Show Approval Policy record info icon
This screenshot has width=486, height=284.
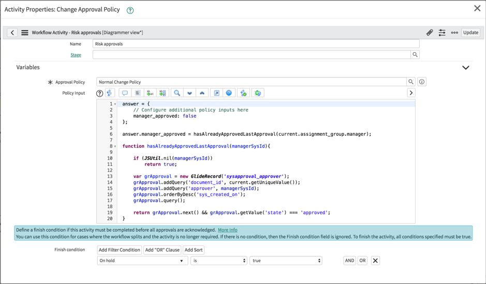(x=422, y=82)
